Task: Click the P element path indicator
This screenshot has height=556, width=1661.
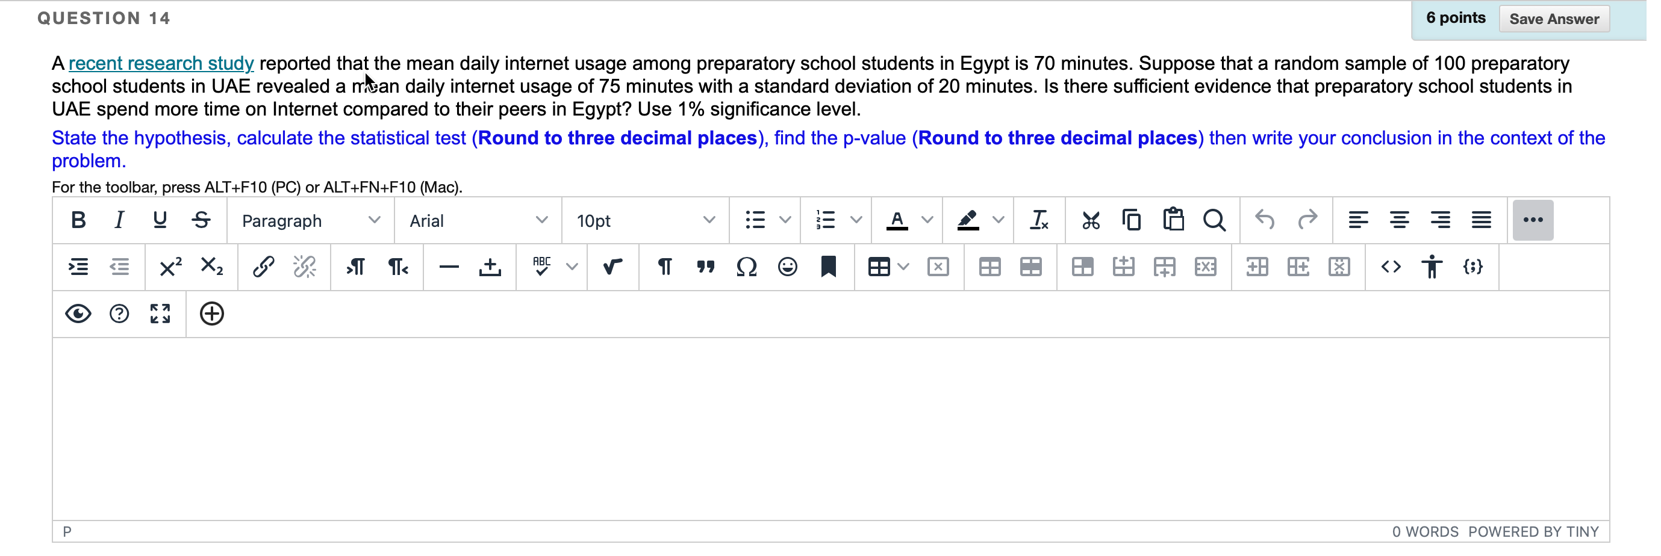Action: click(x=67, y=531)
